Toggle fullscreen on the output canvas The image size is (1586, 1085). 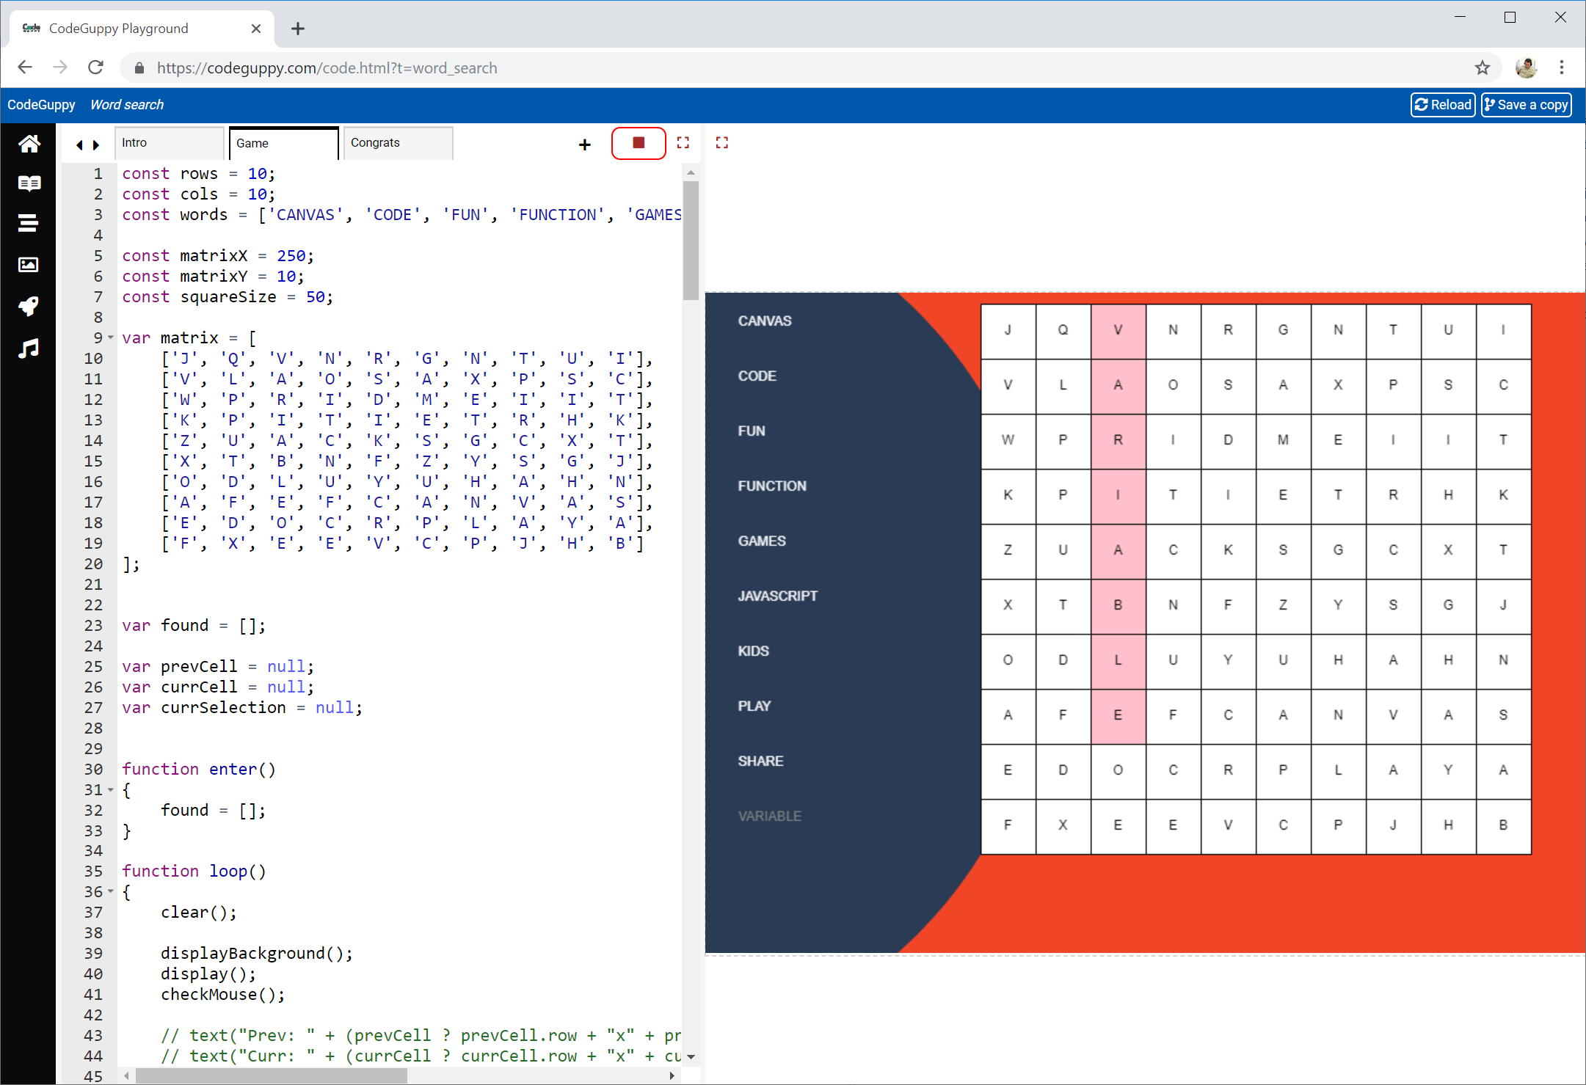(721, 143)
